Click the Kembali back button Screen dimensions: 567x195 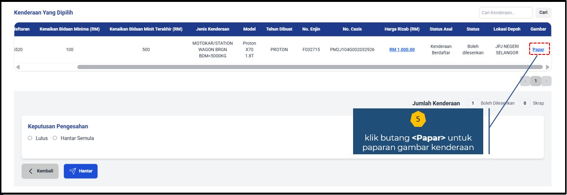40,171
